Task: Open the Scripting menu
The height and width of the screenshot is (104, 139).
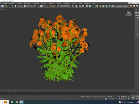Action: (x=59, y=3)
